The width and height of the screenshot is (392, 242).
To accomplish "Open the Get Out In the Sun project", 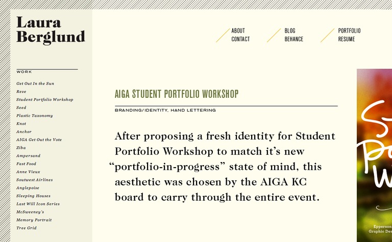I will click(35, 84).
